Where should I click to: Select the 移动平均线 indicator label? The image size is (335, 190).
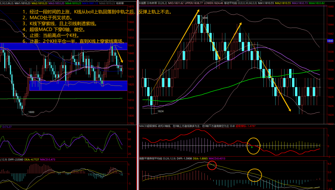pos(231,3)
